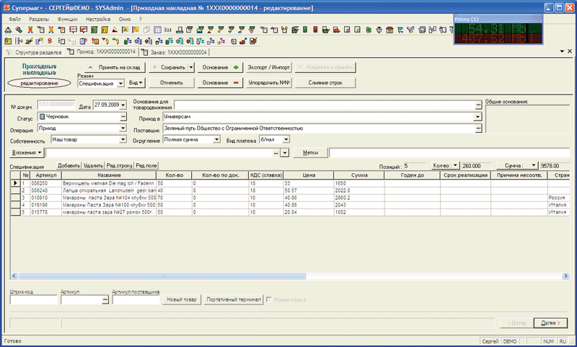Click the dollar sign toolbar icon

(x=50, y=41)
